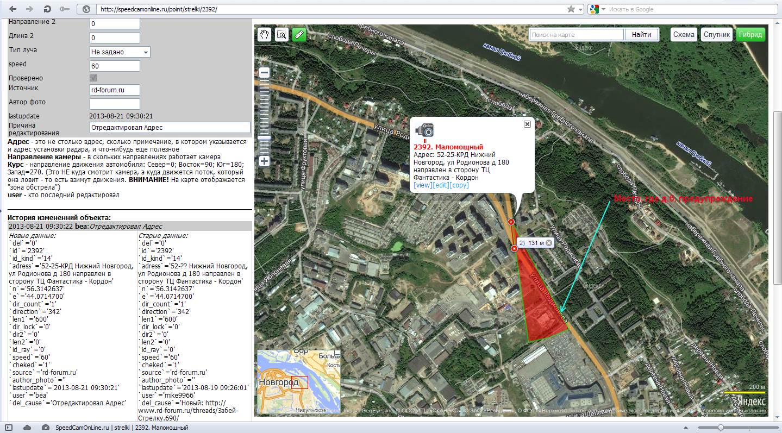Bookmark page with the star icon
This screenshot has height=433, width=782.
(571, 9)
